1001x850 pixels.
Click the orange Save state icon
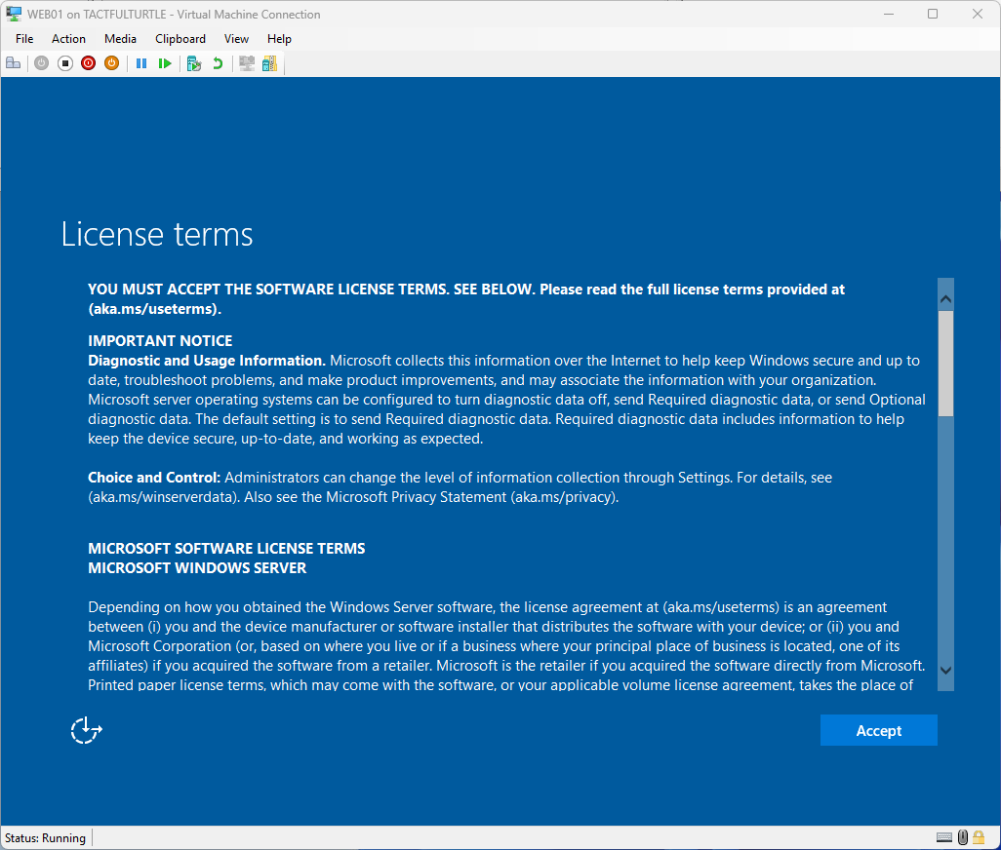pyautogui.click(x=111, y=63)
